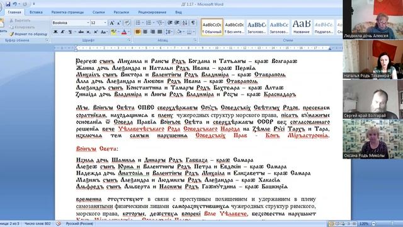
Task: Undo the last action
Action: [14, 4]
